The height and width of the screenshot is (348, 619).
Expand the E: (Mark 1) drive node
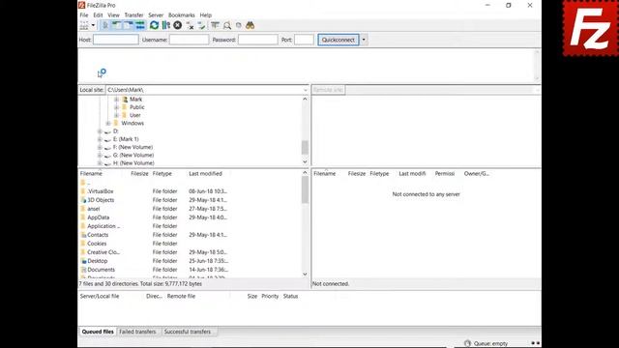(100, 139)
